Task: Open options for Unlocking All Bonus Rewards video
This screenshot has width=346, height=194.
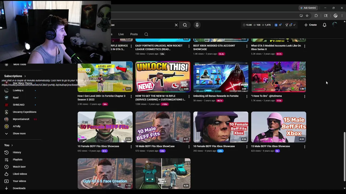Action: click(247, 96)
